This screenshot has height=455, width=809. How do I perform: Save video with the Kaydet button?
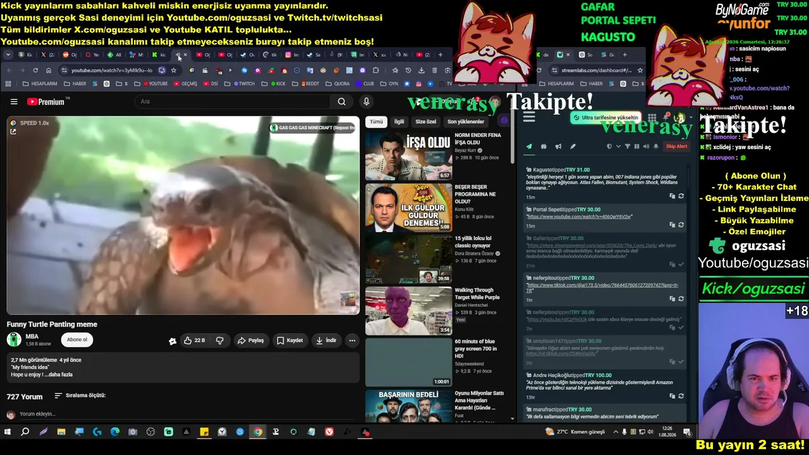click(290, 341)
